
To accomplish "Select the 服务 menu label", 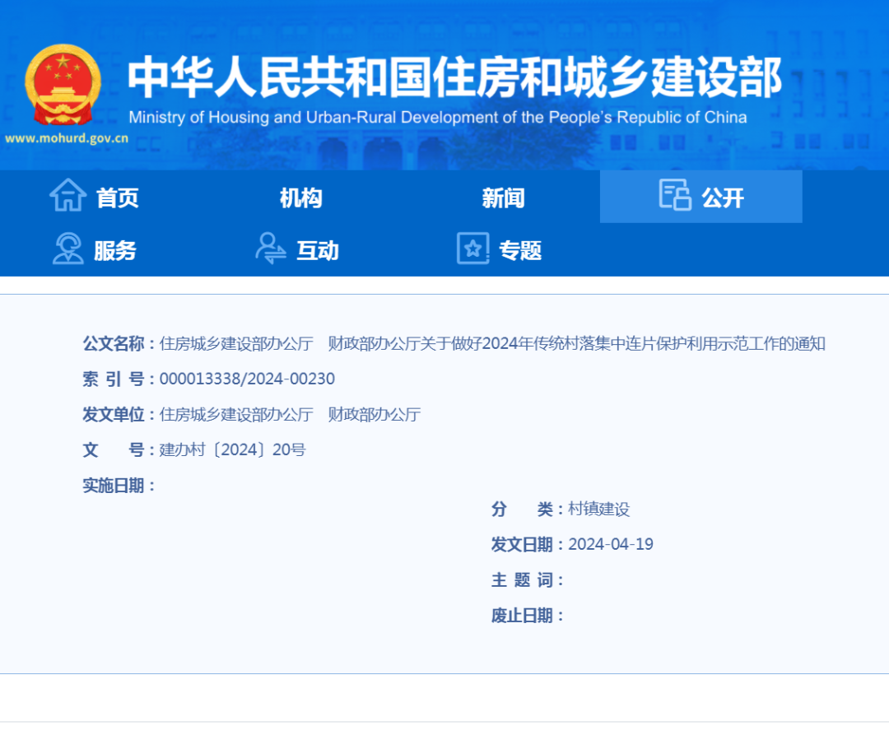I will click(114, 250).
